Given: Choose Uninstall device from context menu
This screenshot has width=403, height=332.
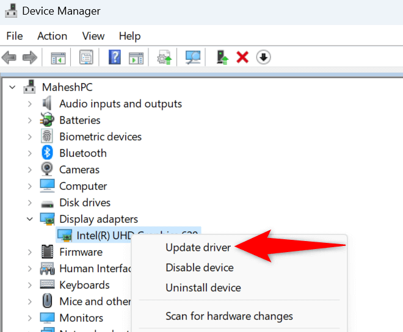Looking at the screenshot, I should point(203,287).
